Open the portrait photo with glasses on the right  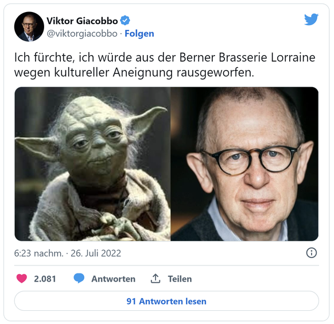[x=244, y=164]
